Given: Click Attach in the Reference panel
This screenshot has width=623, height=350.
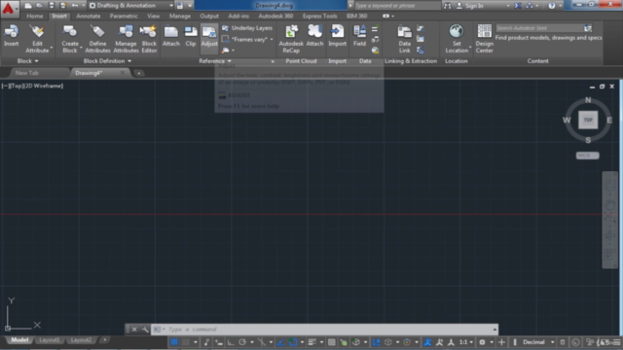Looking at the screenshot, I should tap(171, 36).
